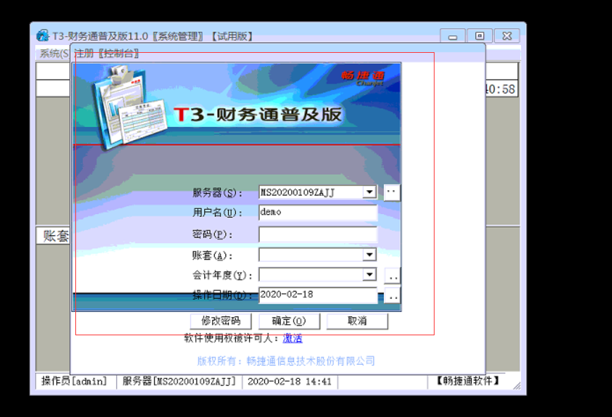This screenshot has width=612, height=417.
Task: Confirm login with 确定(O) button
Action: point(289,321)
